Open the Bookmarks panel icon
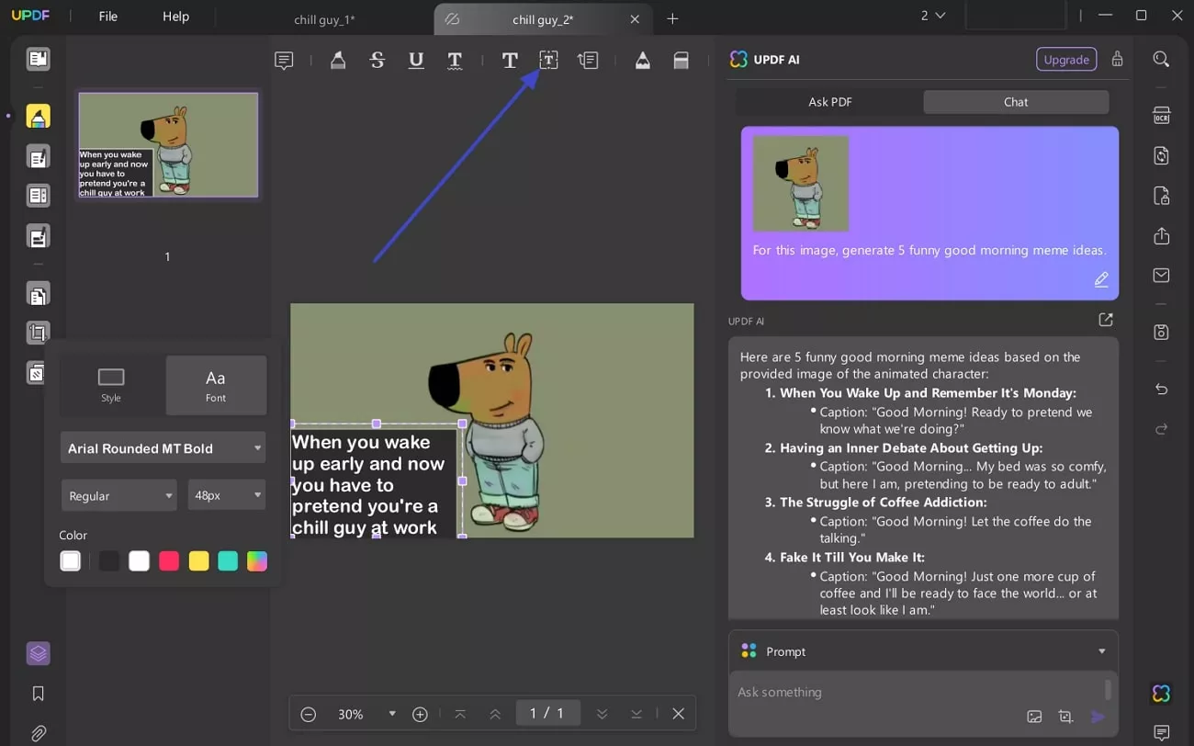Viewport: 1194px width, 746px height. (x=38, y=694)
